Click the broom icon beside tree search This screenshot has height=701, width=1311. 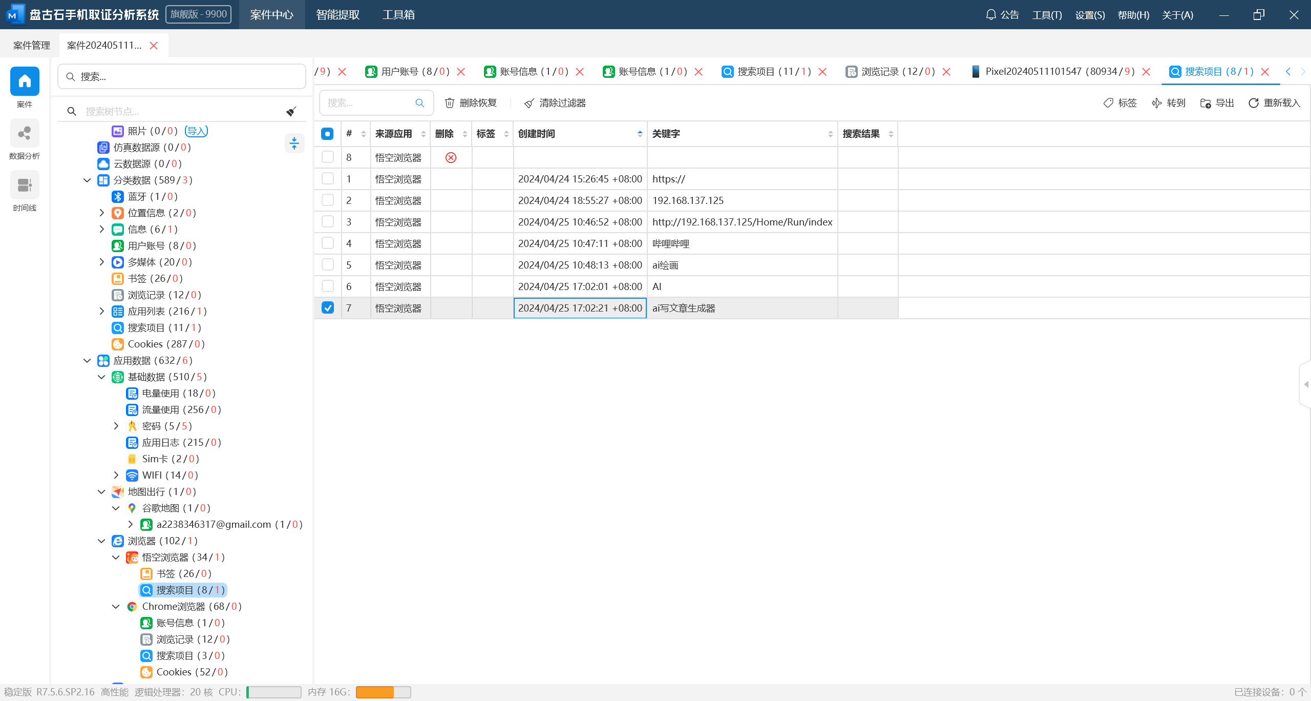click(x=291, y=111)
